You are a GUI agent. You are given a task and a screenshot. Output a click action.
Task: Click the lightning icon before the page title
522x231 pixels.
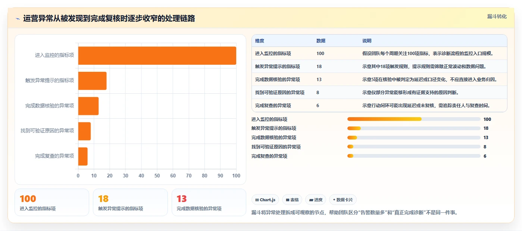[18, 19]
